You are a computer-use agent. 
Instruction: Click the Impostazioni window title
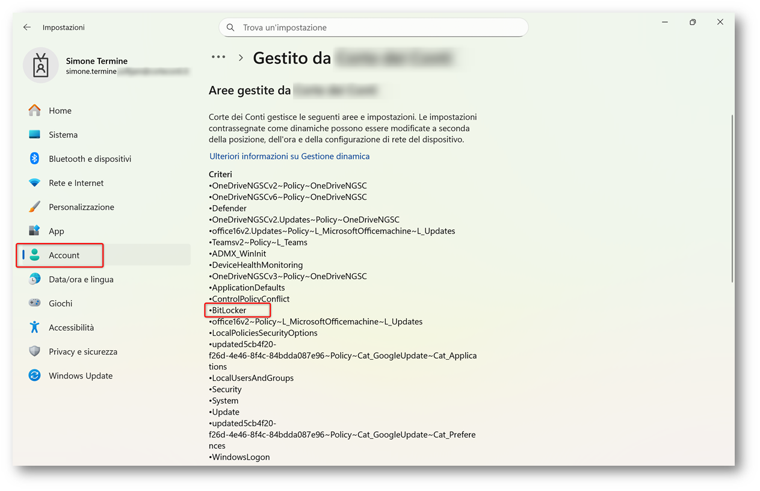point(64,28)
